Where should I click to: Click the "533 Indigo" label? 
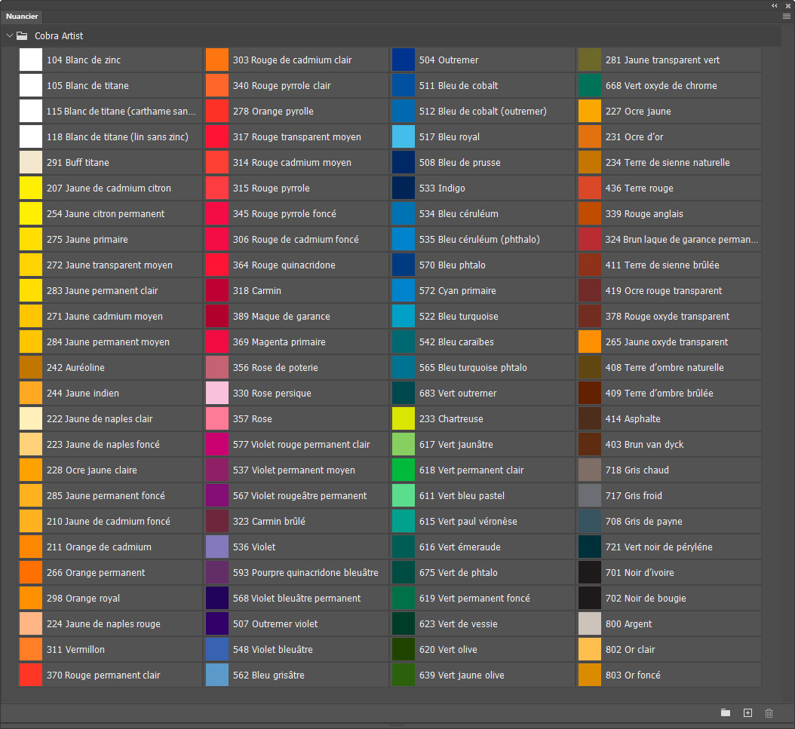click(x=442, y=188)
